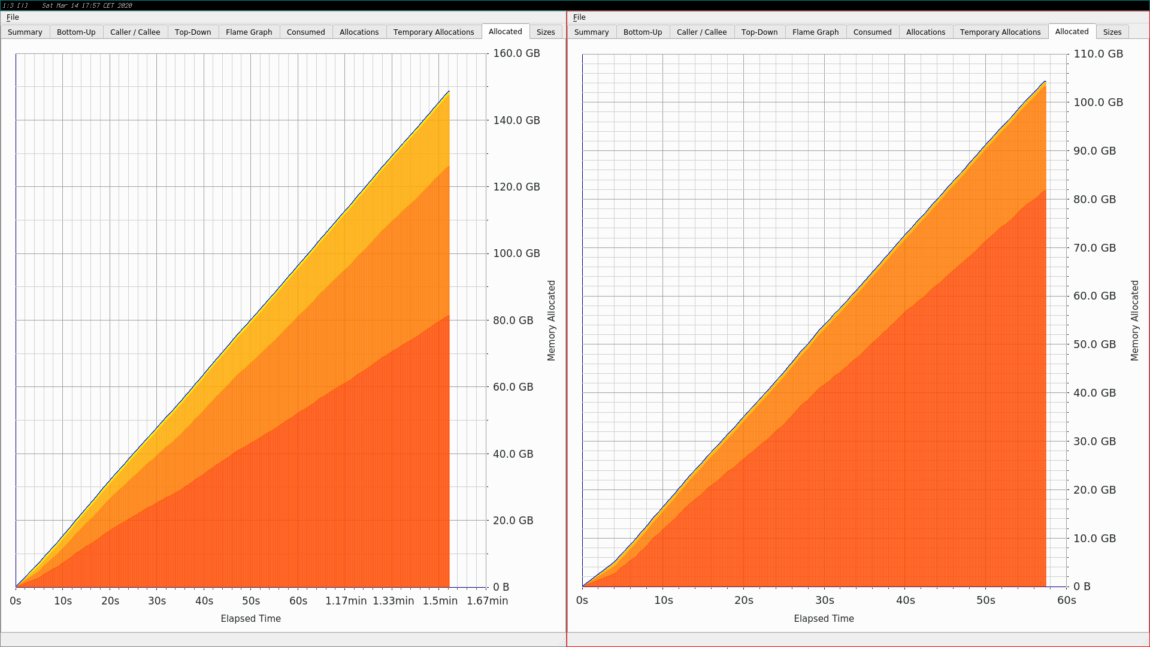
Task: Click Consumed tab right panel
Action: pos(872,32)
